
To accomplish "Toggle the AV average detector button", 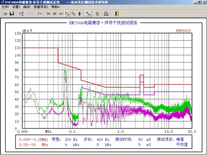I will [x=61, y=13].
